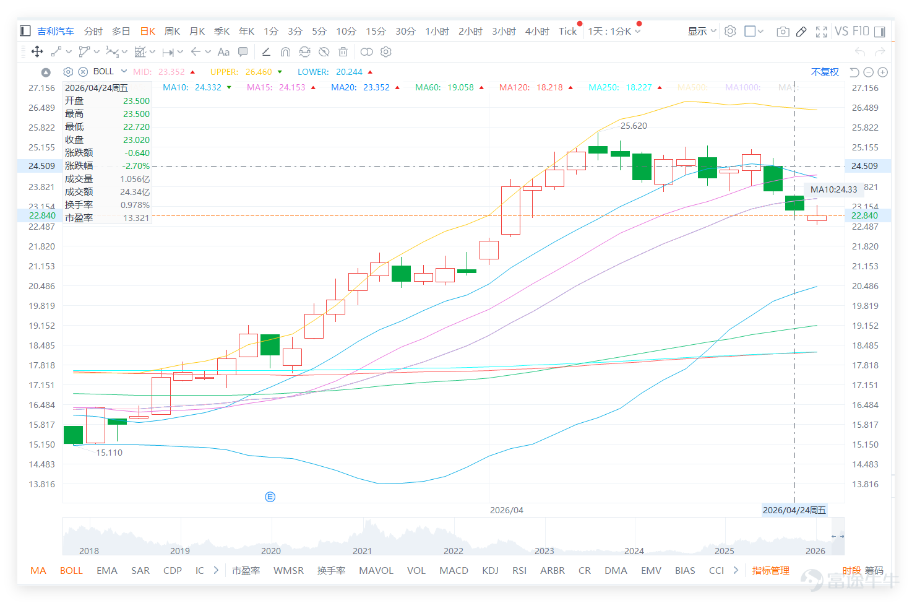Select the text annotation Aa tool

pos(223,52)
